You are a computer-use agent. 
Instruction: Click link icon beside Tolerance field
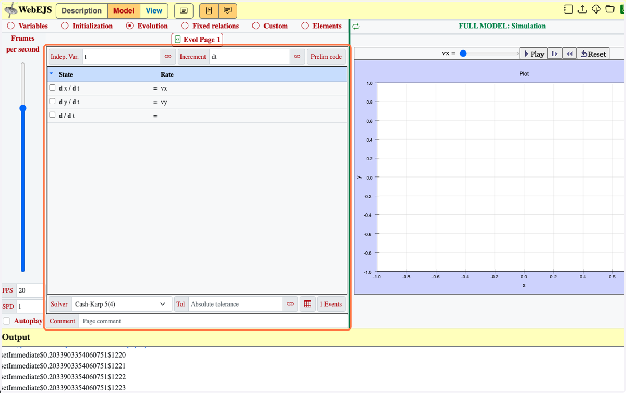pyautogui.click(x=291, y=304)
